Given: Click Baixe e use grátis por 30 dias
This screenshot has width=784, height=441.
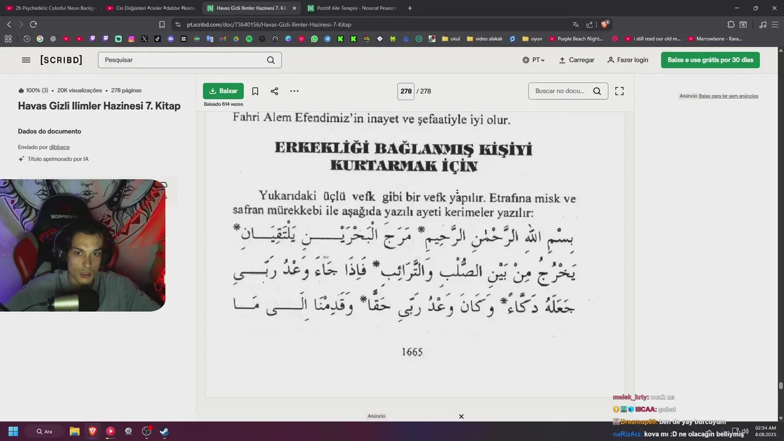Looking at the screenshot, I should [x=710, y=60].
